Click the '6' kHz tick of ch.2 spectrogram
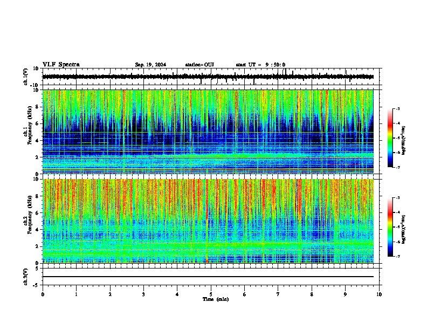 [x=38, y=213]
